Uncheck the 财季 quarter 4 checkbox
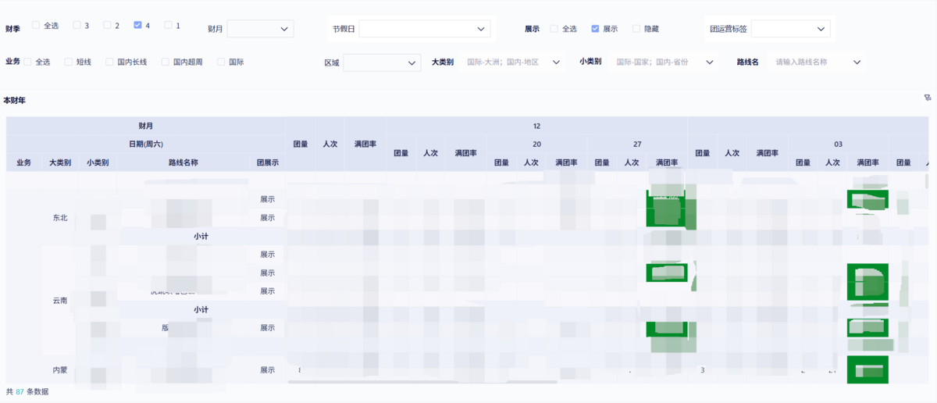937x403 pixels. pyautogui.click(x=137, y=25)
